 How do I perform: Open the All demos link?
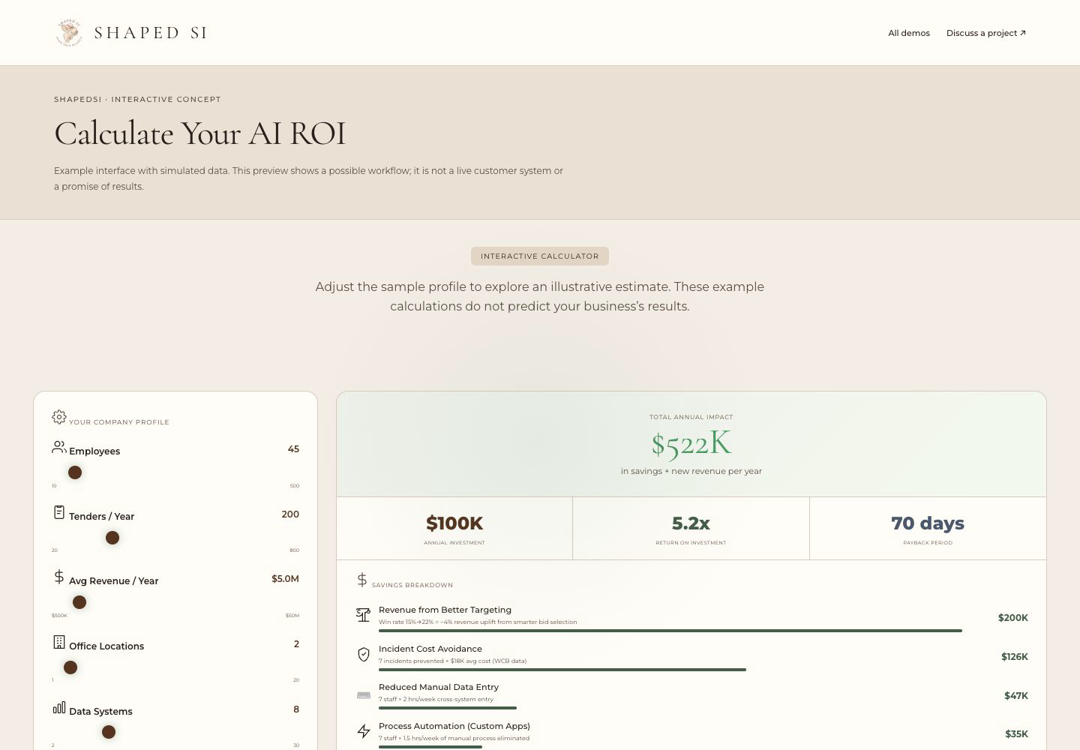point(909,33)
